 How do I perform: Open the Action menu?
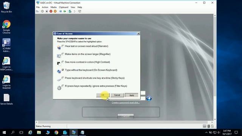(45, 7)
